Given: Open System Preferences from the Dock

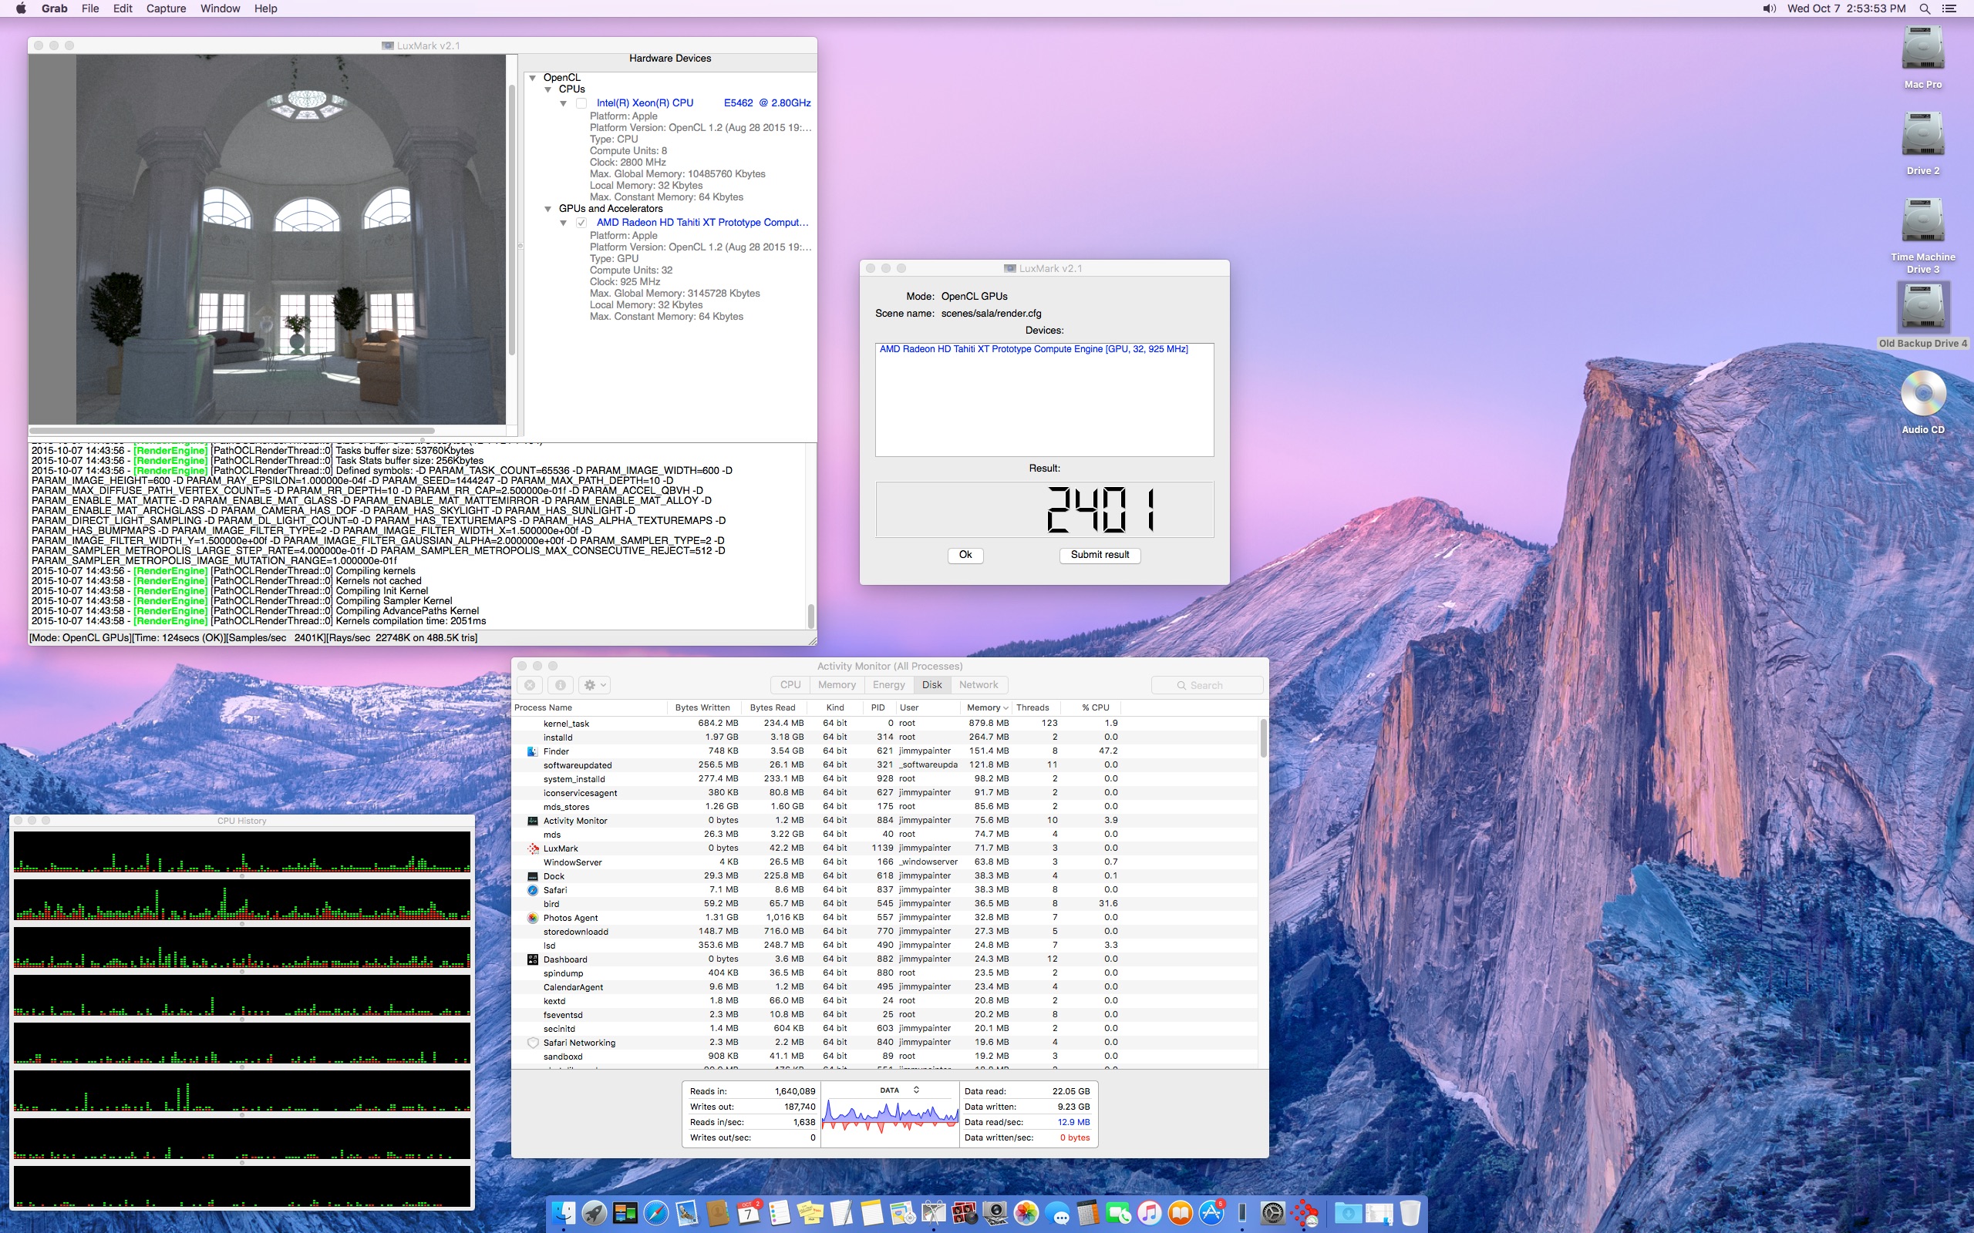Looking at the screenshot, I should pyautogui.click(x=1272, y=1214).
